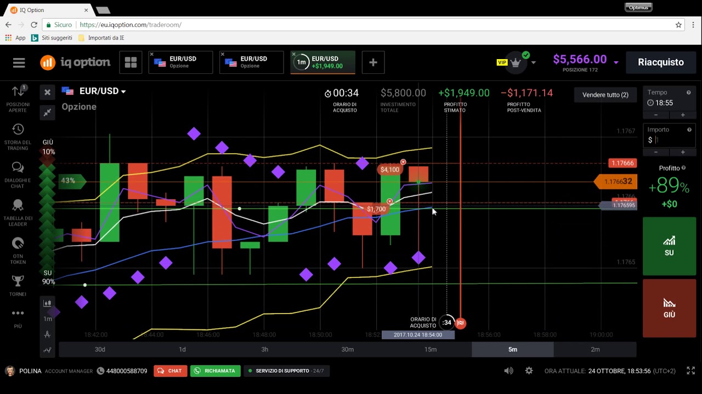
Task: Click Vendere tutto (2) button
Action: 605,95
